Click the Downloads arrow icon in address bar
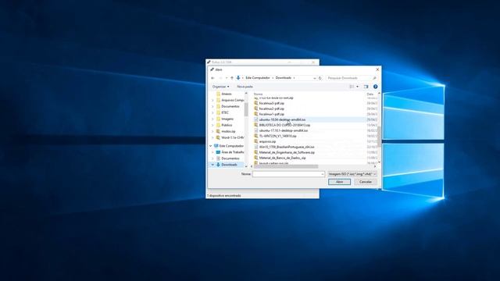The image size is (500, 281). (238, 78)
